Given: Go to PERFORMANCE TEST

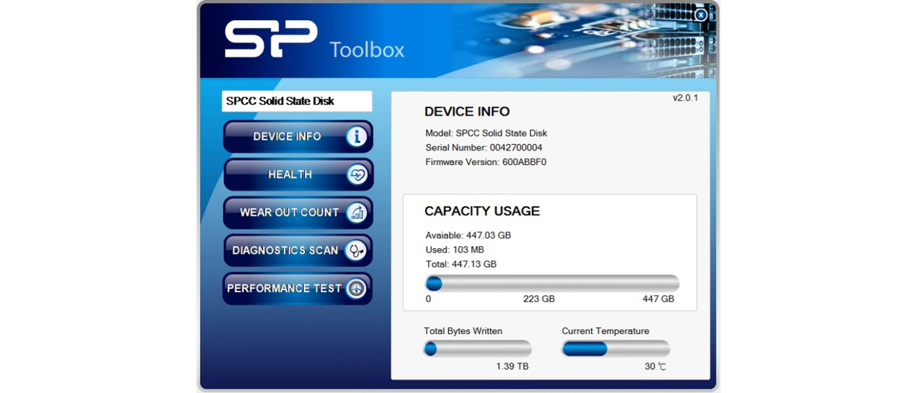Looking at the screenshot, I should 298,289.
